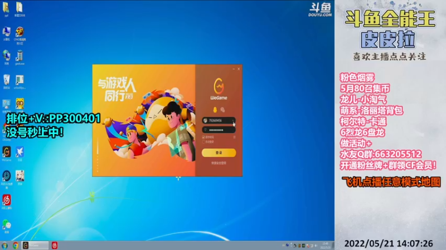
Task: Open the unlock shortcut next to Recycle Bin
Action: click(x=20, y=82)
